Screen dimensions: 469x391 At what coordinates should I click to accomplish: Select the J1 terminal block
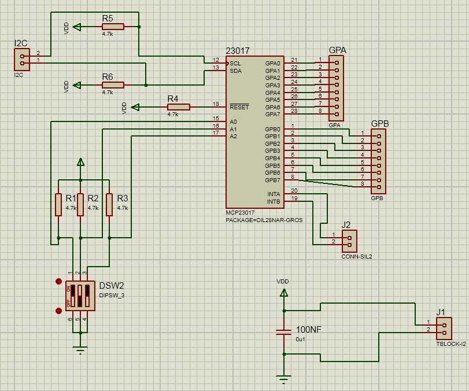[444, 329]
